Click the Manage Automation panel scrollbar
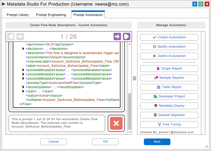The width and height of the screenshot is (211, 151). [203, 83]
